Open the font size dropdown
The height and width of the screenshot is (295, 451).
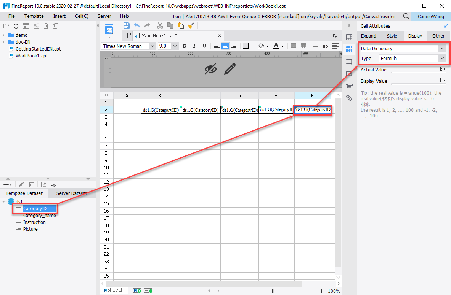pyautogui.click(x=175, y=46)
